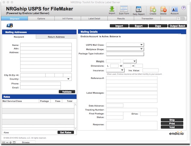The width and height of the screenshot is (191, 146).
Task: Click the Ins. Value field
Action: [151, 70]
